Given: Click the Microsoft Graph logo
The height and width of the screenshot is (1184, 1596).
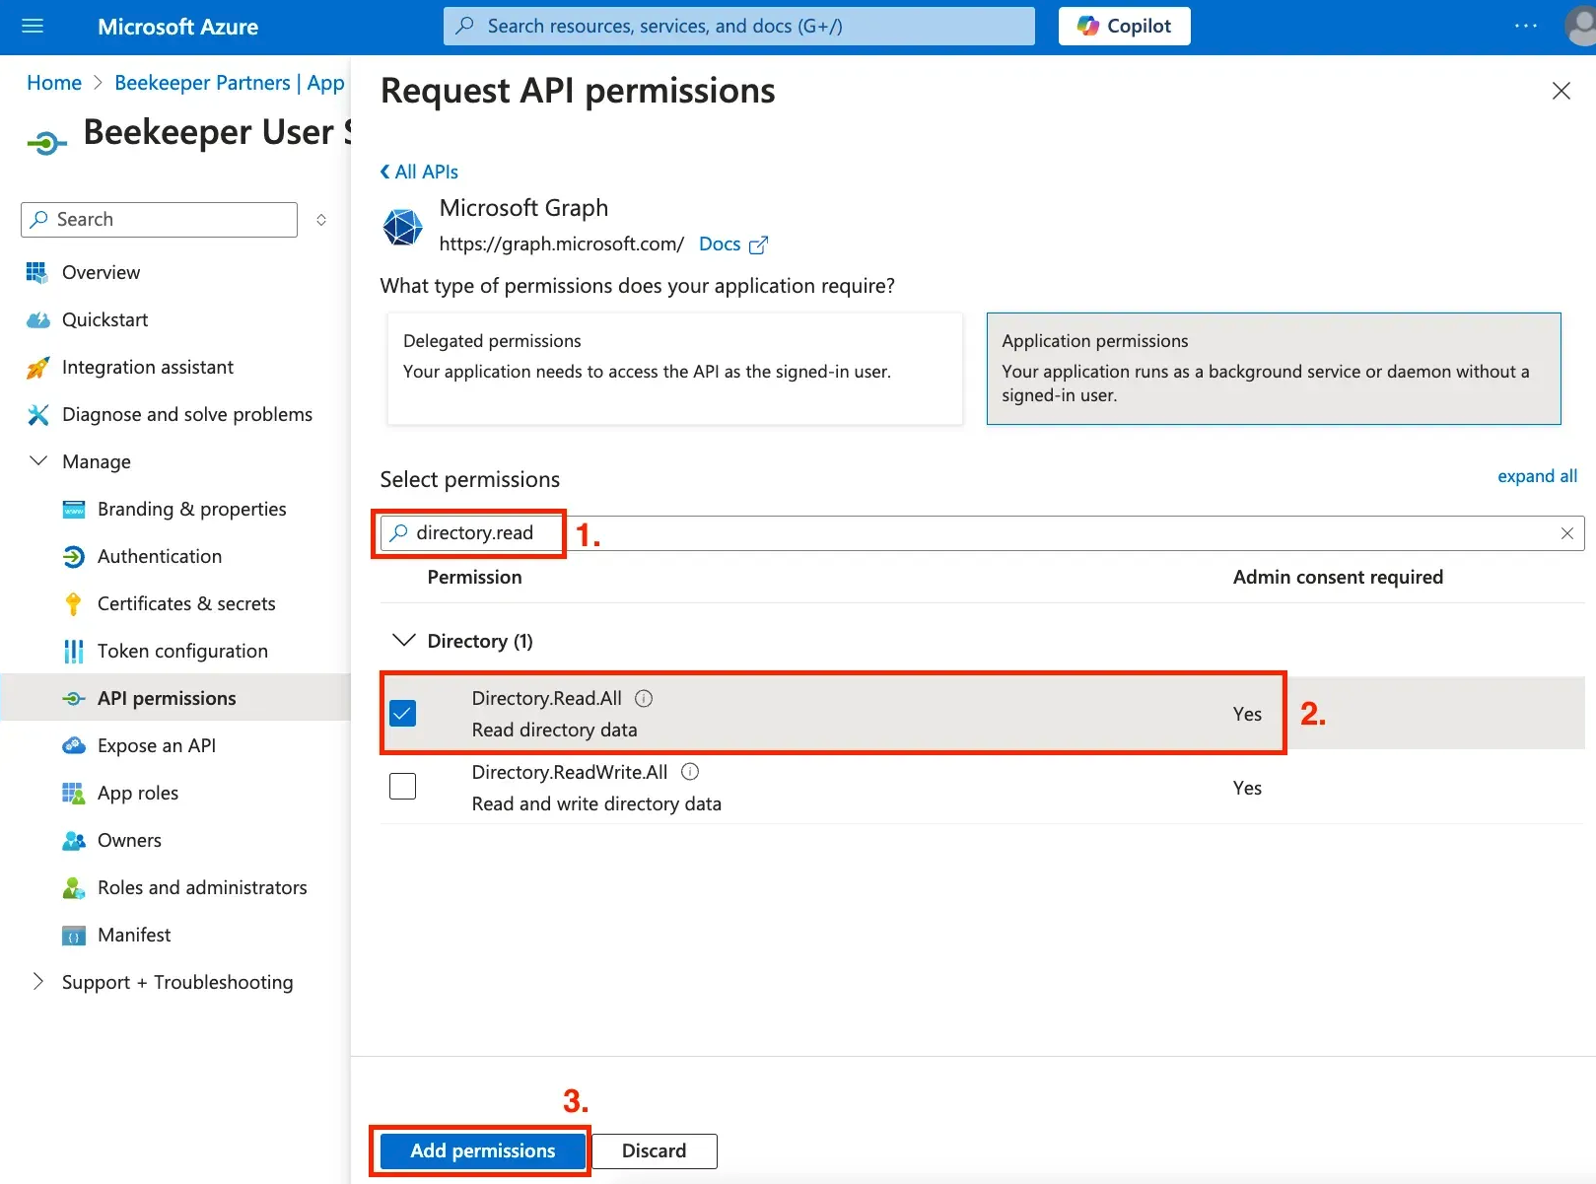Looking at the screenshot, I should click(402, 227).
